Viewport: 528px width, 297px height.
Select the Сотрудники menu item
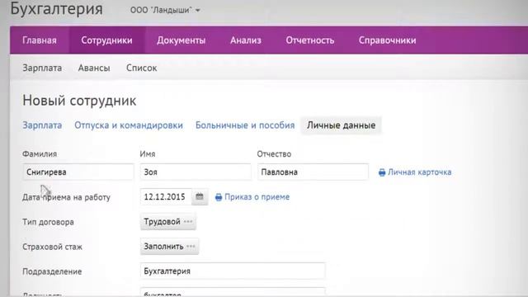point(106,40)
